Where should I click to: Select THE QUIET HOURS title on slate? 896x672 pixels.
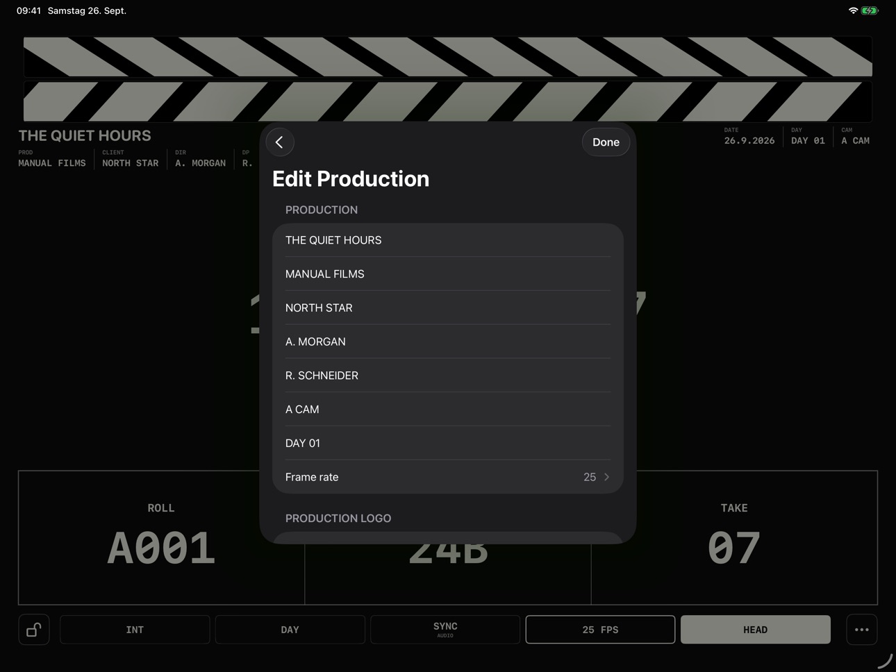coord(85,136)
